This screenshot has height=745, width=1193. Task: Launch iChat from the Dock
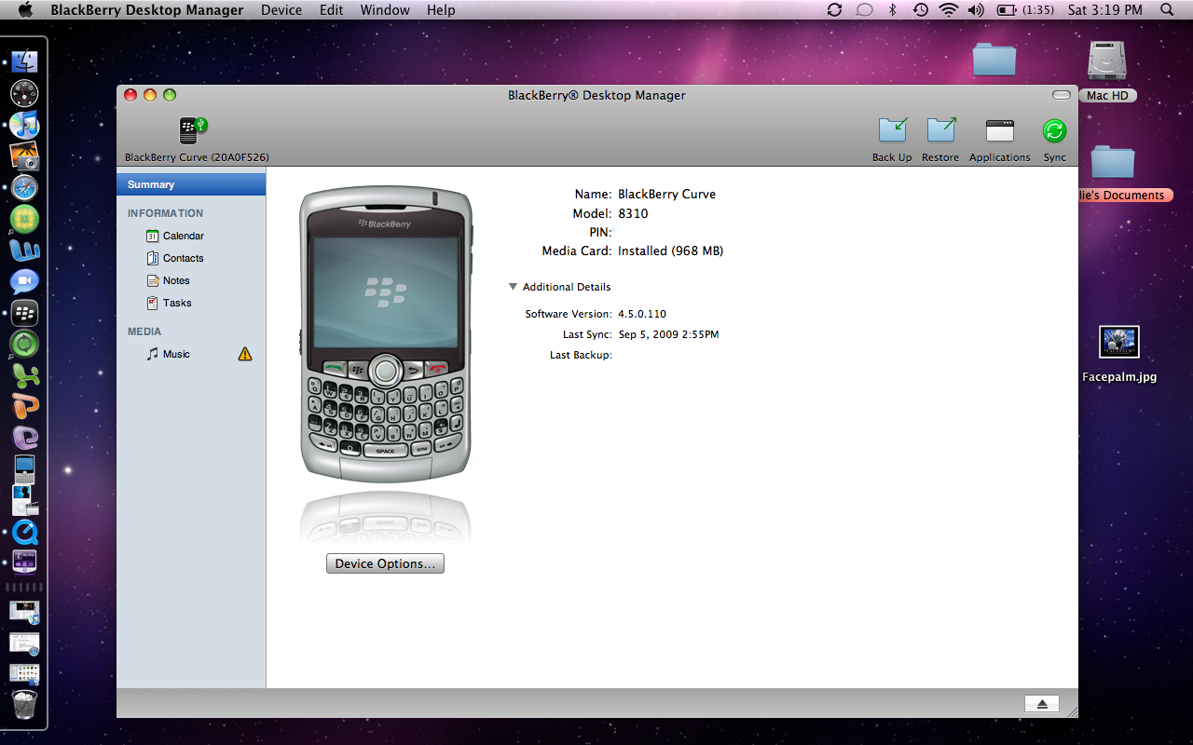point(24,281)
